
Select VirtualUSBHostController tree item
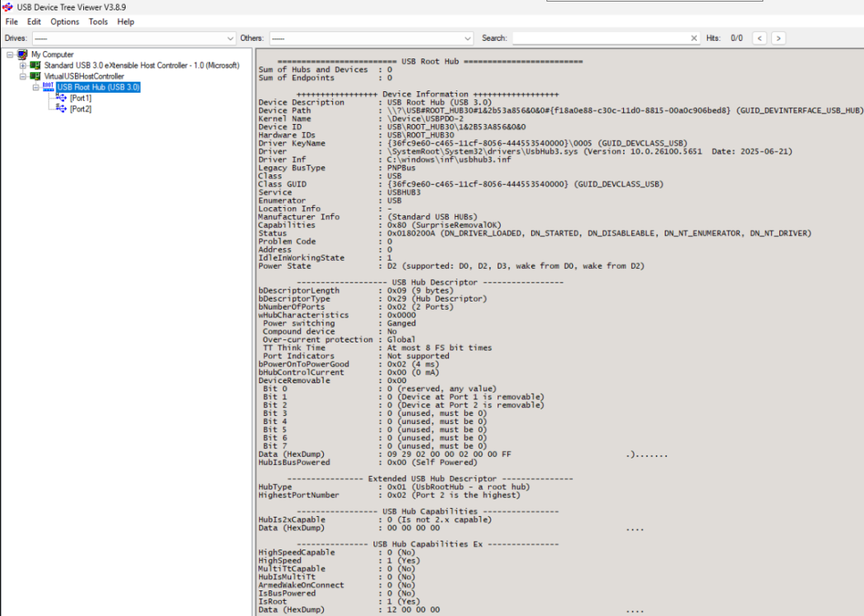click(84, 76)
